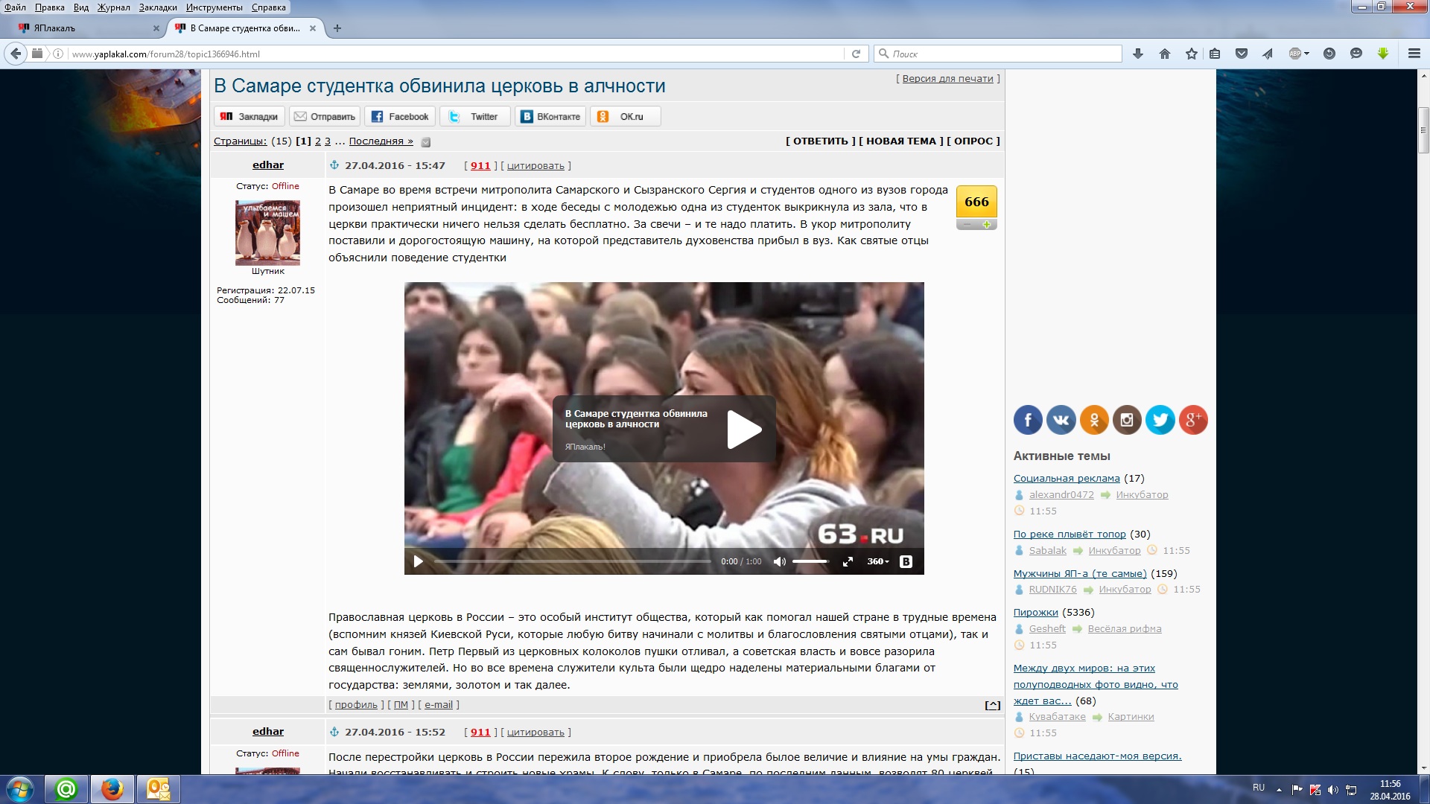Open the Файл menu
The image size is (1430, 804).
[x=15, y=7]
